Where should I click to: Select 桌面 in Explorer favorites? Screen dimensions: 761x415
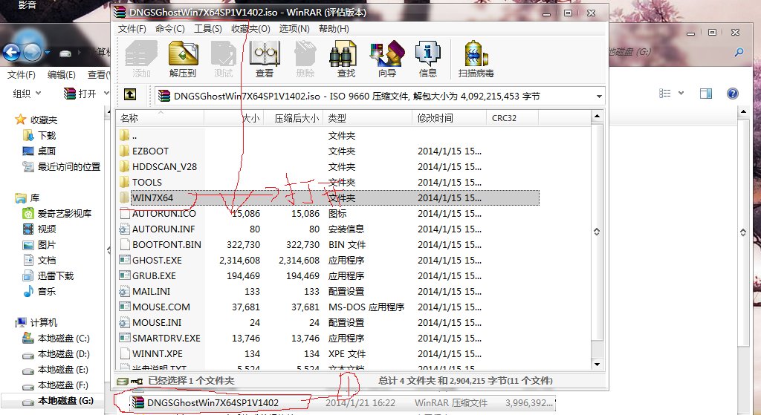pyautogui.click(x=39, y=151)
